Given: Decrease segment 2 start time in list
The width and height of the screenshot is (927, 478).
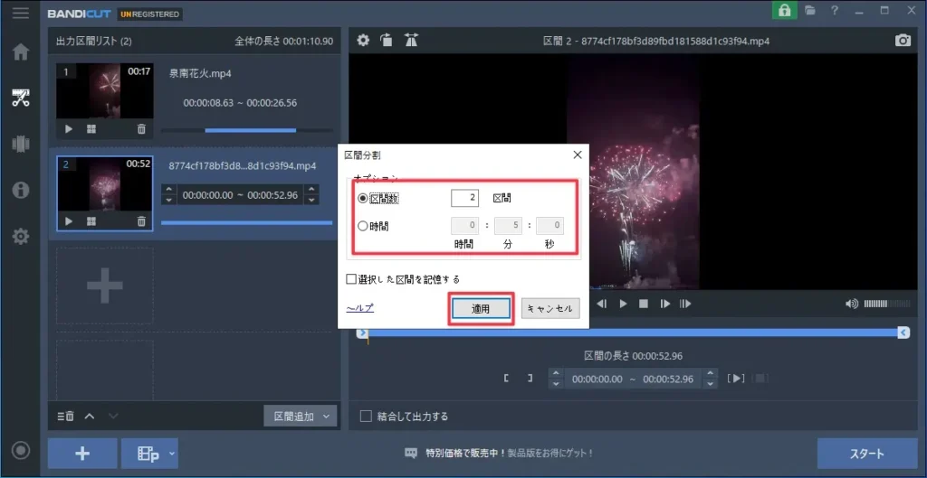Looking at the screenshot, I should coord(169,200).
